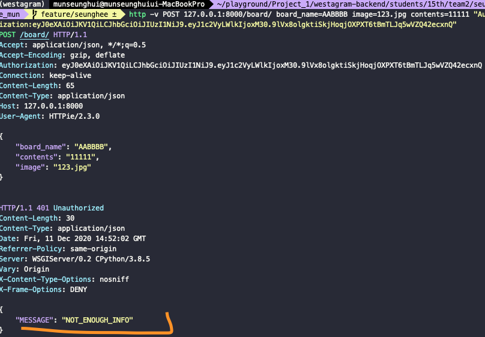The height and width of the screenshot is (337, 485).
Task: Select the "image": "123.jpg" JSON body line
Action: coord(53,167)
